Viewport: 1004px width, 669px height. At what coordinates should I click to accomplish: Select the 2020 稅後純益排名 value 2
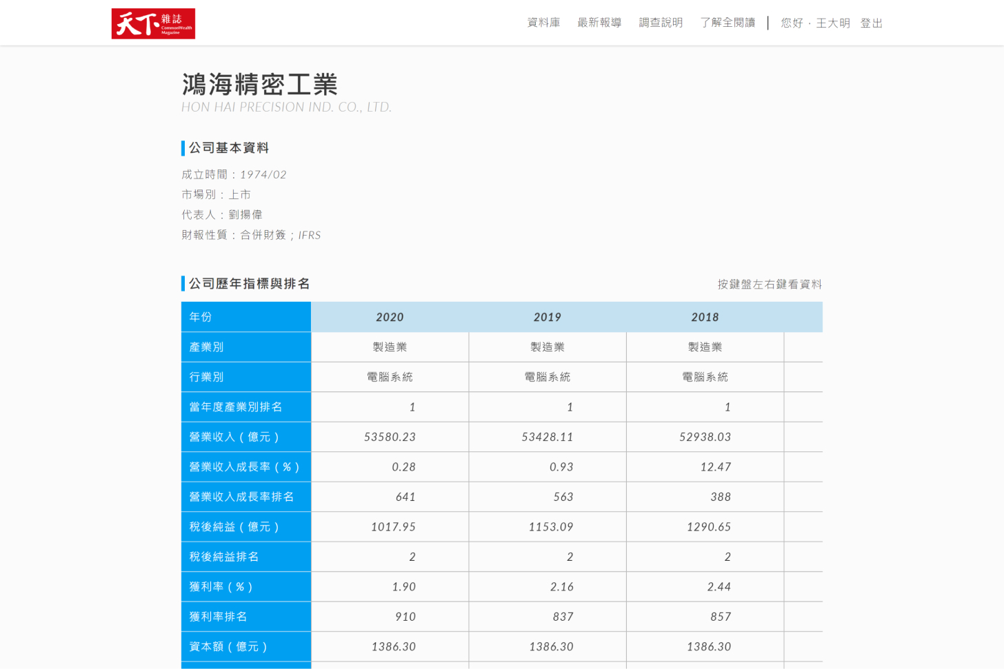(x=412, y=557)
